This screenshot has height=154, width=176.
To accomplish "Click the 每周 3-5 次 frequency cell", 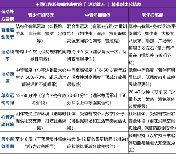I will [98, 55].
